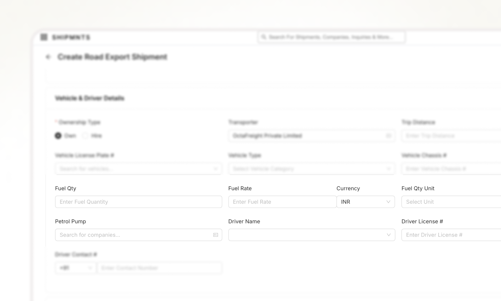Viewport: 501px width, 301px height.
Task: Click the Enter Driver License # field
Action: [x=451, y=235]
